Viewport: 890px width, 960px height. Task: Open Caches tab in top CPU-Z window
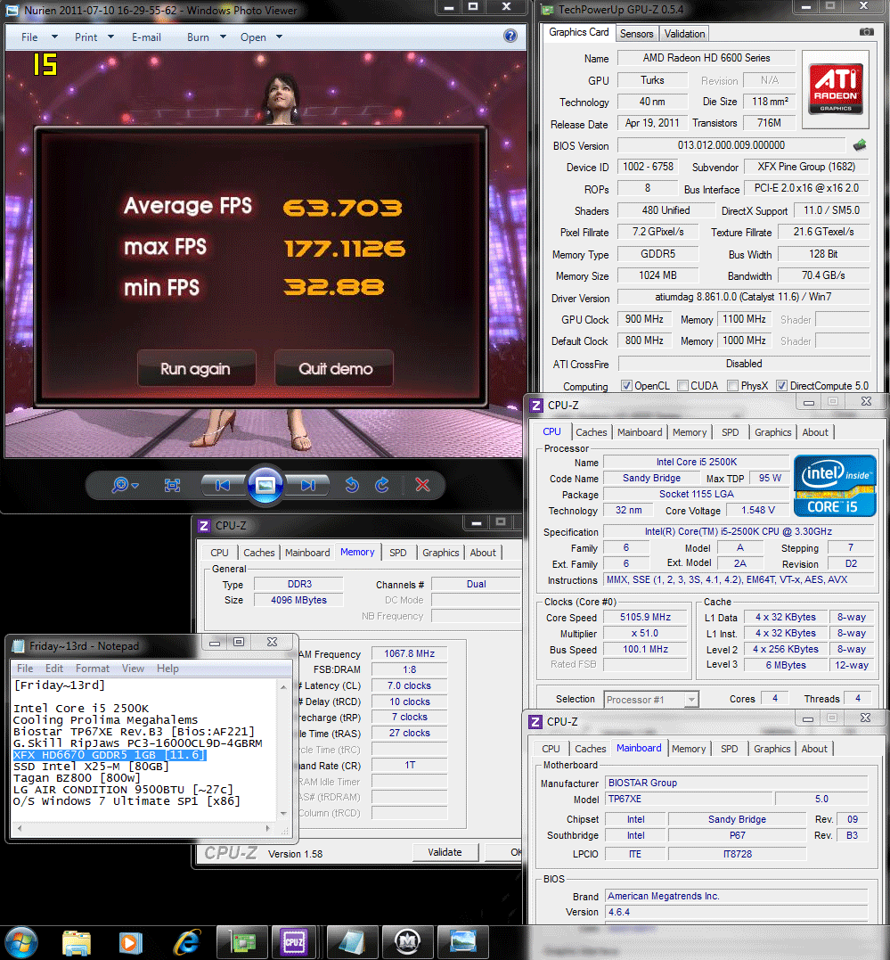[x=591, y=432]
